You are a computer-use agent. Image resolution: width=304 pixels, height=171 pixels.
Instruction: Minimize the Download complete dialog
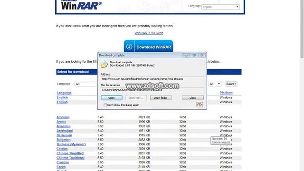click(x=186, y=55)
